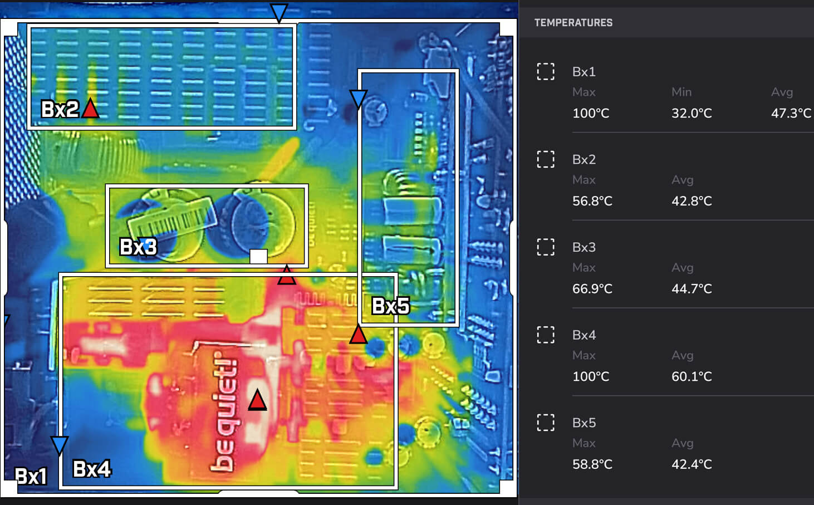The image size is (814, 505).
Task: Click the Bx1 name in the Temperatures list
Action: click(x=584, y=72)
